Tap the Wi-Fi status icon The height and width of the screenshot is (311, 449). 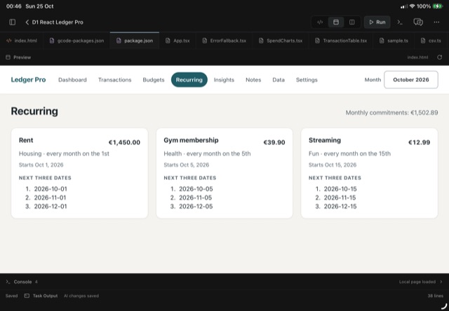click(x=412, y=6)
